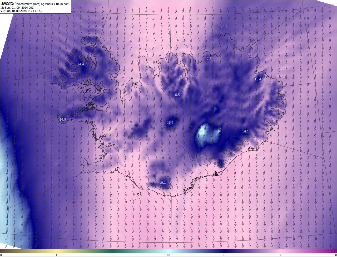Image resolution: width=337 pixels, height=257 pixels.
Task: Click the color scale tick labeled 50
Action: [335, 255]
